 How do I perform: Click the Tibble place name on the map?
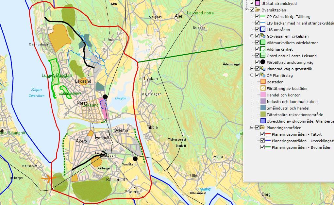[x=152, y=127]
